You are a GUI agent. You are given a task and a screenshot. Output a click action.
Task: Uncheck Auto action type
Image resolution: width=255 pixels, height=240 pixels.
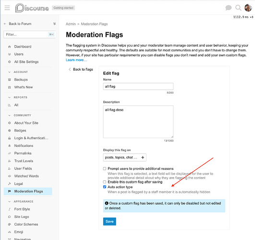[105, 187]
